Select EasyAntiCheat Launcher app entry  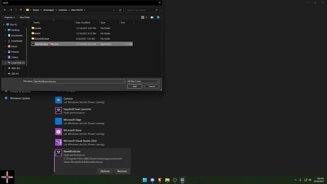click(x=92, y=111)
